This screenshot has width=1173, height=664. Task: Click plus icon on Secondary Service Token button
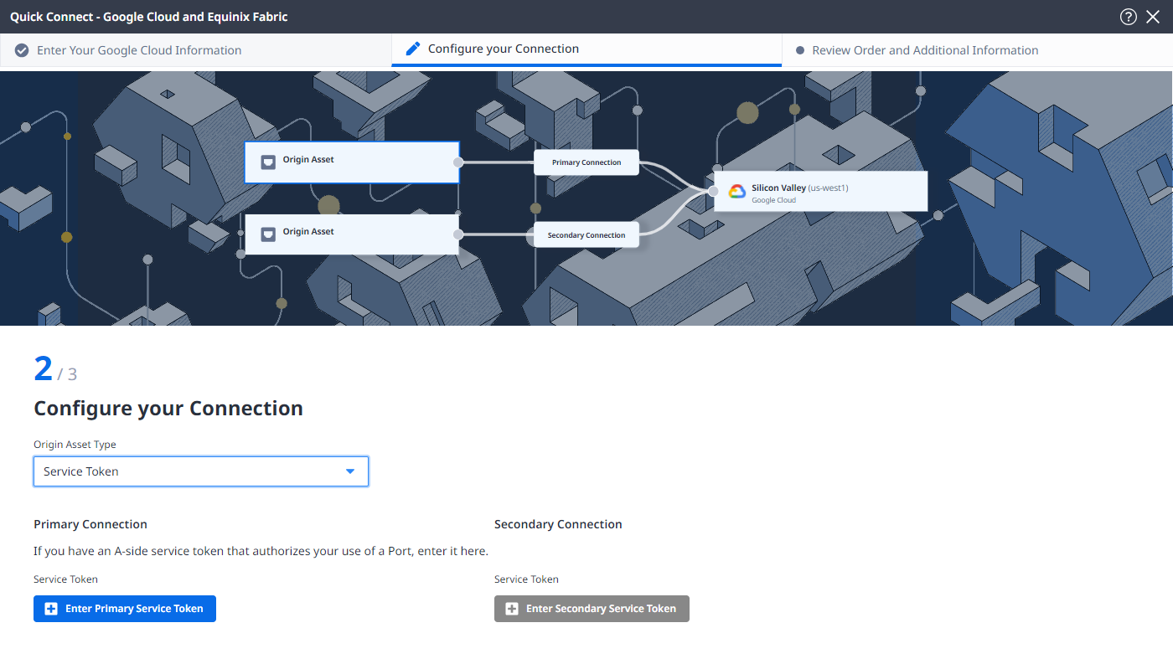pos(512,609)
